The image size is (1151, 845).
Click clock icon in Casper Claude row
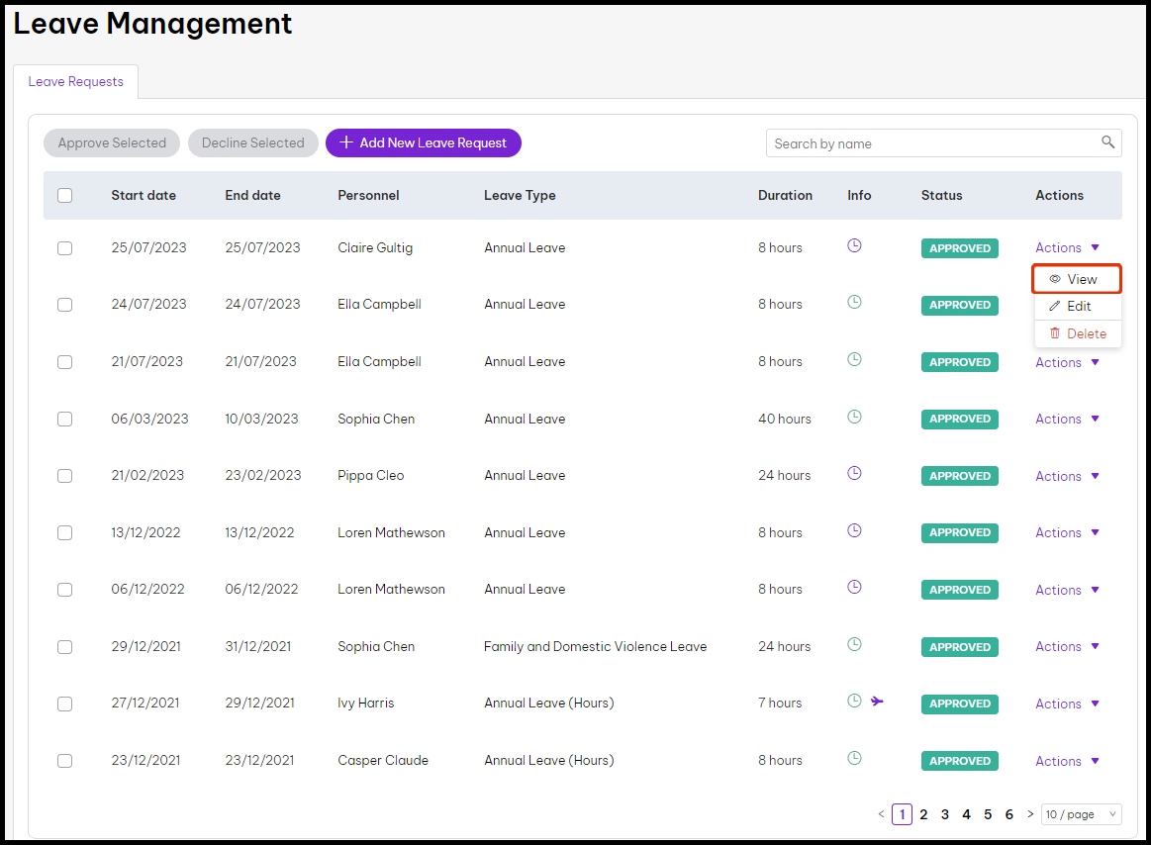pyautogui.click(x=855, y=759)
